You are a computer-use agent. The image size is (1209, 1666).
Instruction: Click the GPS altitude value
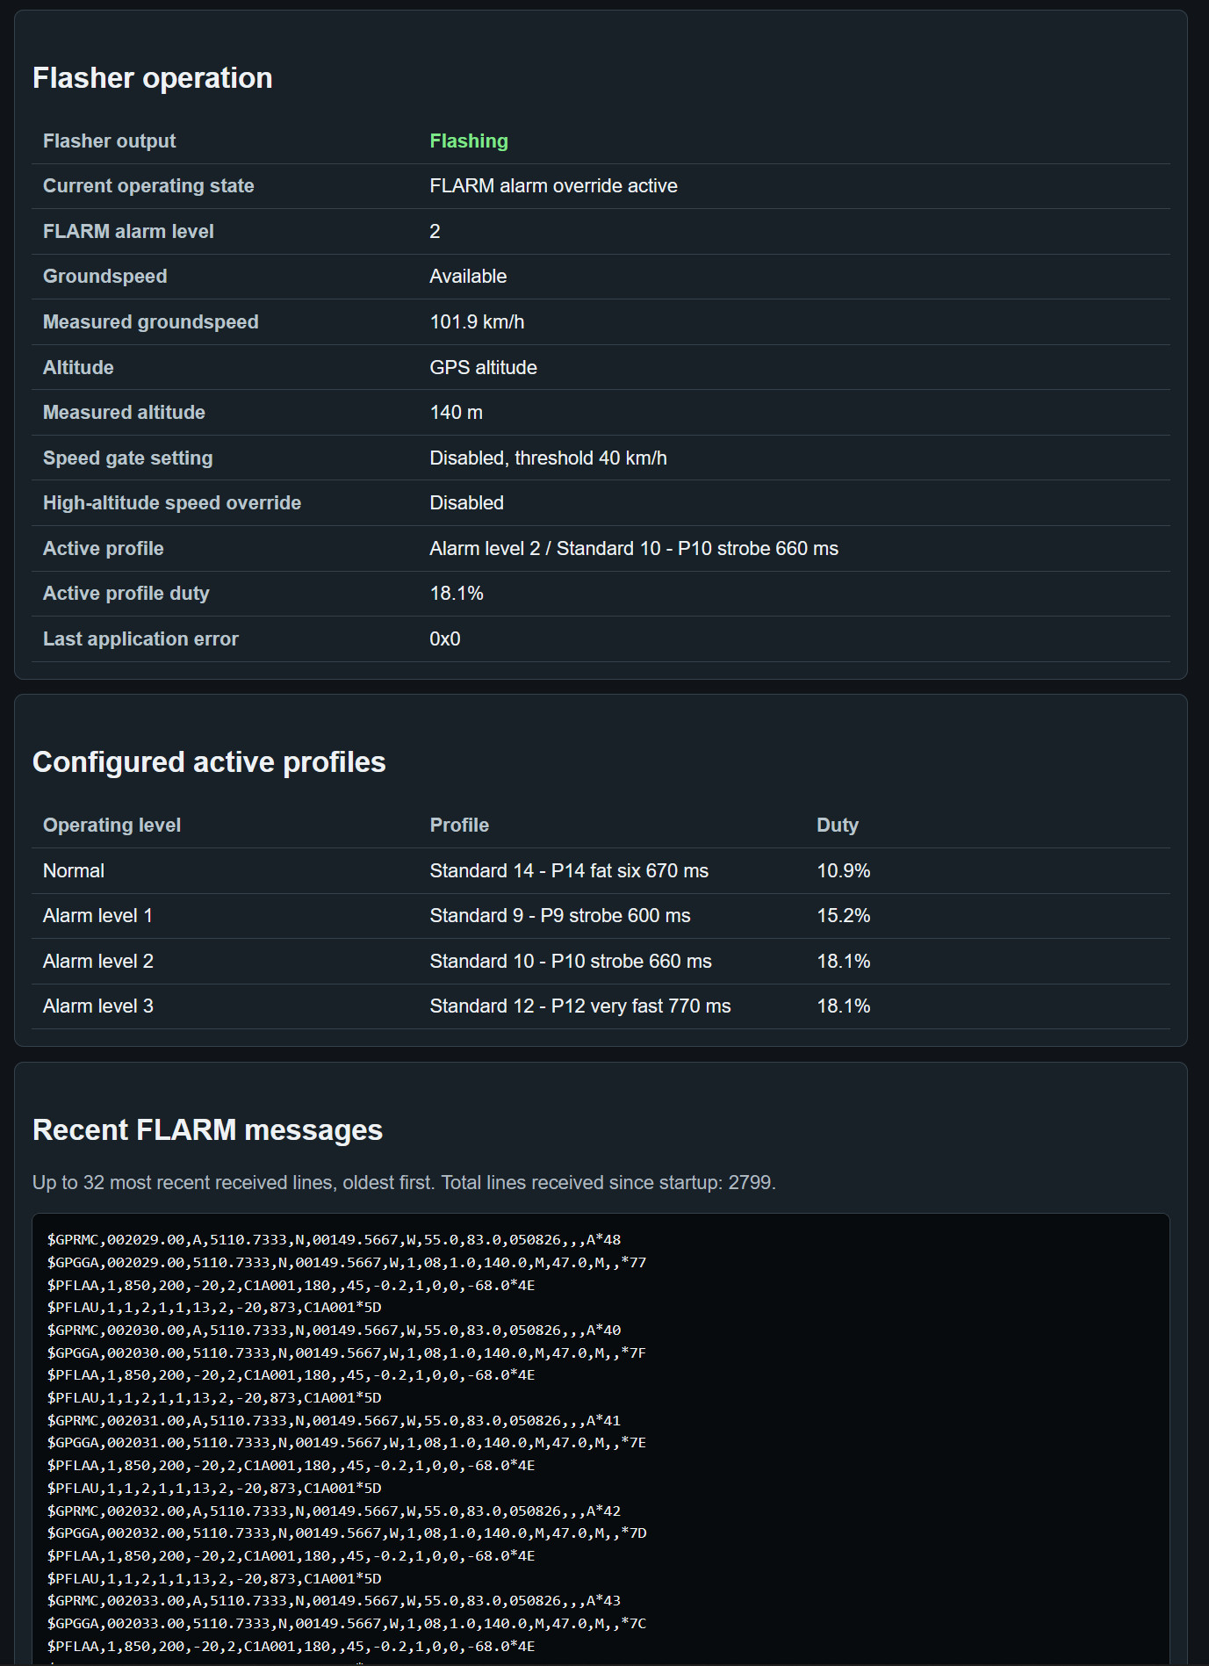483,367
